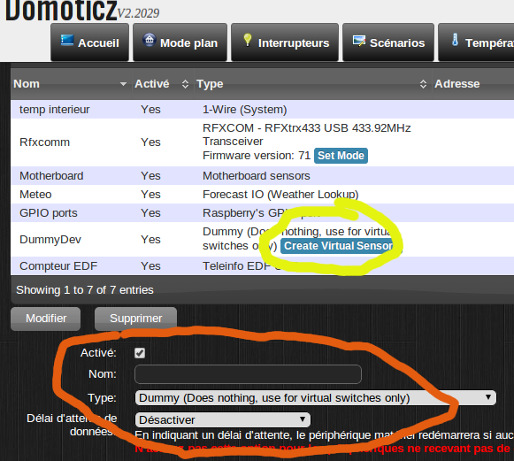
Task: Sort table by Nom column arrow
Action: 123,84
